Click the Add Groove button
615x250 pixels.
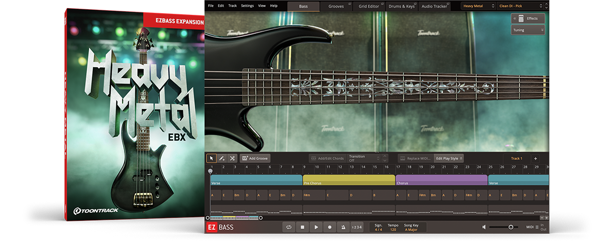tap(255, 159)
